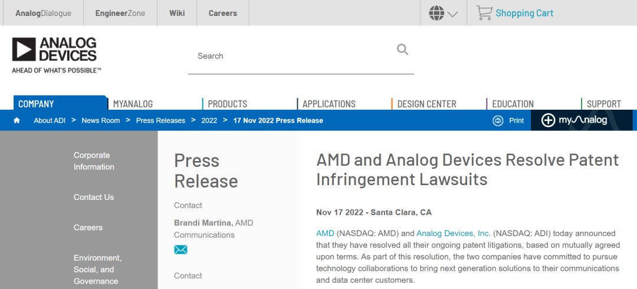The width and height of the screenshot is (637, 289).
Task: Email Brandi Martina via envelope icon
Action: click(x=180, y=249)
